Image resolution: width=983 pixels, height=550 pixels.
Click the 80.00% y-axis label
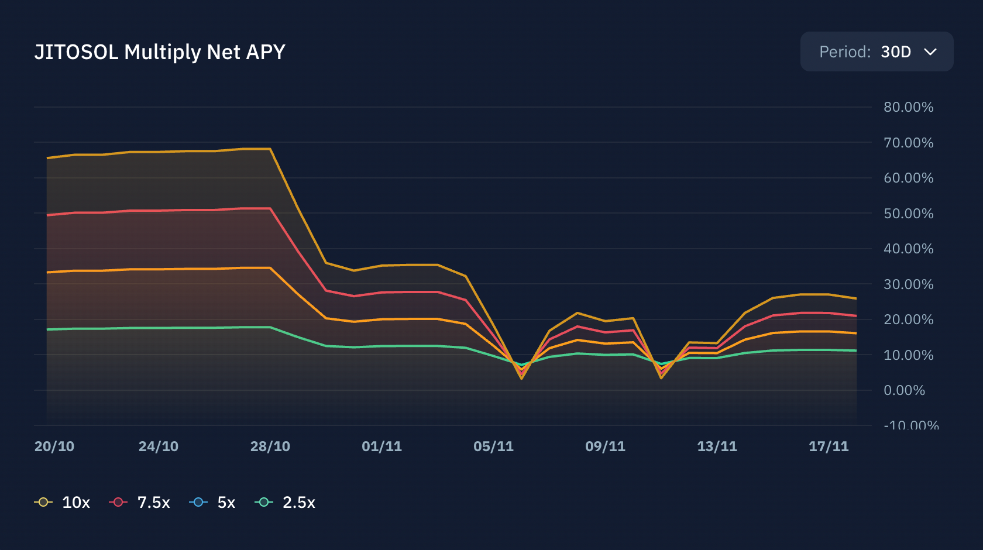pos(909,107)
